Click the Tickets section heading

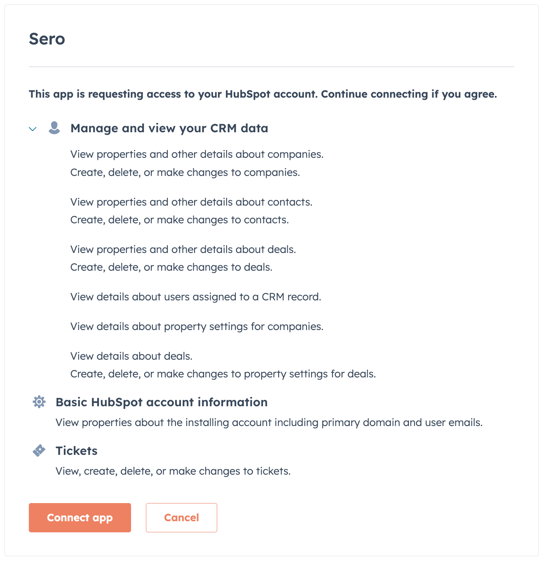click(x=77, y=451)
